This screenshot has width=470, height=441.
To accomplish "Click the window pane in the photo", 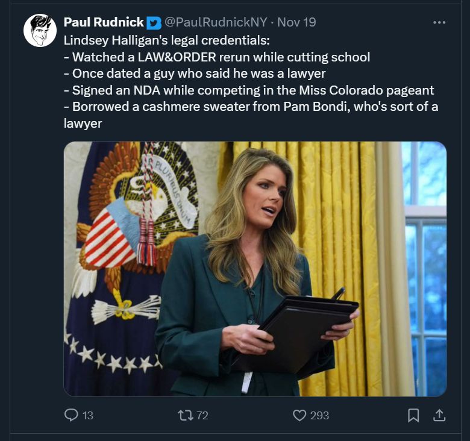I will pyautogui.click(x=425, y=270).
